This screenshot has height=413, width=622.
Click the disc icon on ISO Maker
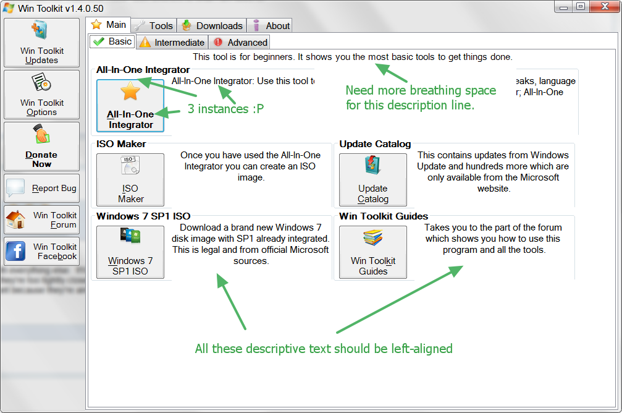(130, 165)
